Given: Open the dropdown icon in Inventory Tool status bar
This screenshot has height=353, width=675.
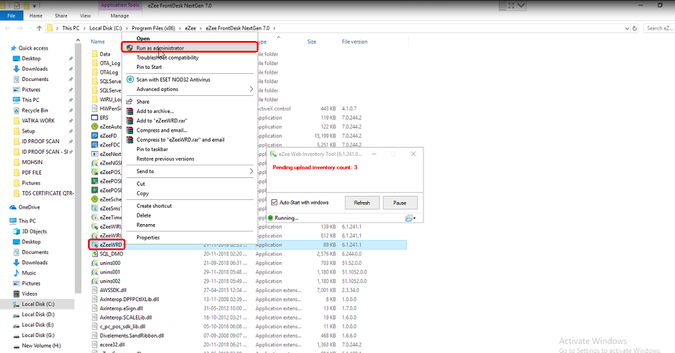Looking at the screenshot, I should click(411, 218).
